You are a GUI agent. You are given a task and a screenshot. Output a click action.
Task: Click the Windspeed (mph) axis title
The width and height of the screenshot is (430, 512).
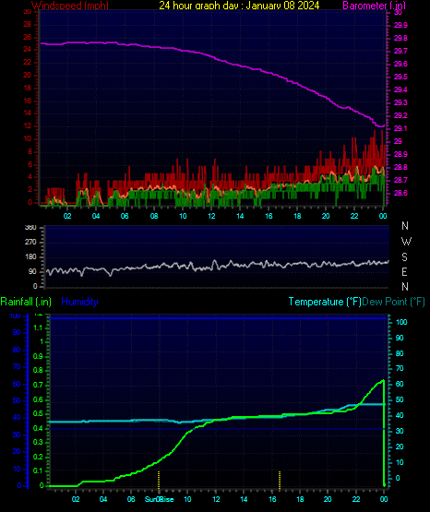(70, 6)
